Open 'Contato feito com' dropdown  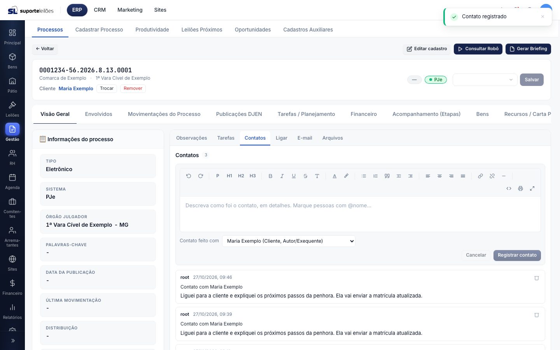point(289,241)
